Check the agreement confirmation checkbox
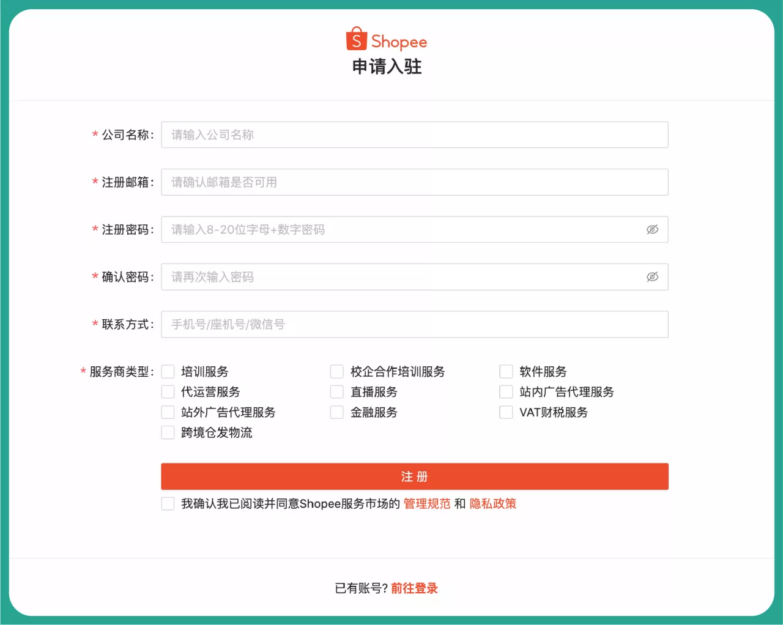Viewport: 783px width, 625px height. point(168,503)
